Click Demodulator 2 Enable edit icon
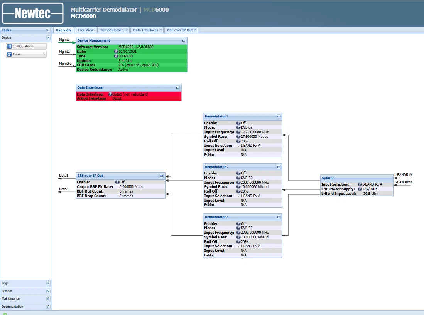 pyautogui.click(x=238, y=173)
